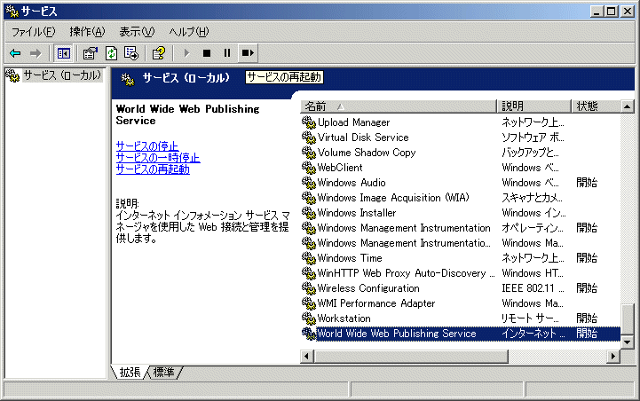640x401 pixels.
Task: Switch to the 標準 tab
Action: [x=165, y=373]
